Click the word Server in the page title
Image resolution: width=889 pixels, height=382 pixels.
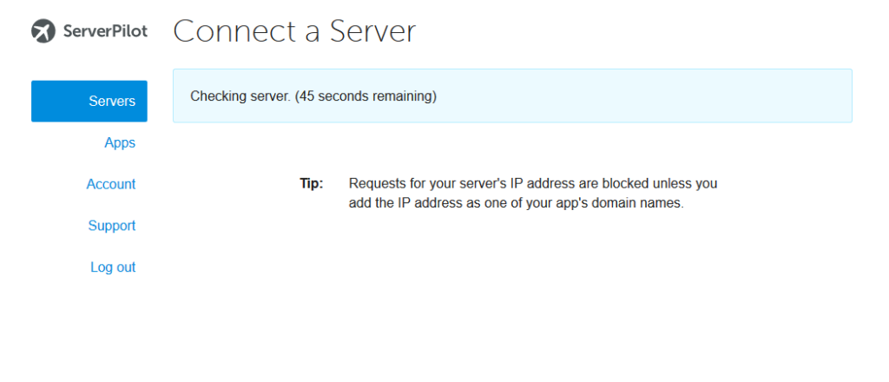(x=372, y=30)
